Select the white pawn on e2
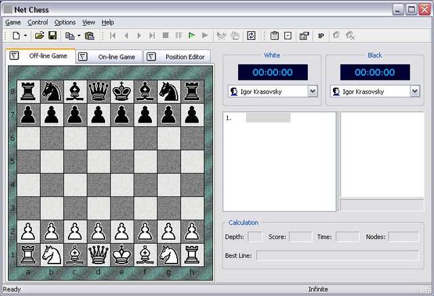Image resolution: width=434 pixels, height=296 pixels. (121, 232)
